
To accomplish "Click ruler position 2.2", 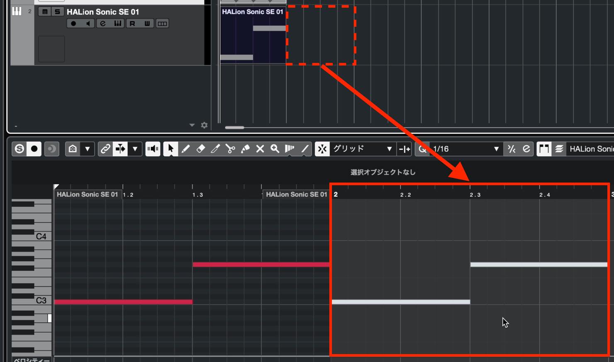I will 405,194.
